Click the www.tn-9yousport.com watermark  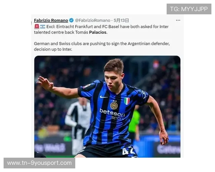click(39, 163)
